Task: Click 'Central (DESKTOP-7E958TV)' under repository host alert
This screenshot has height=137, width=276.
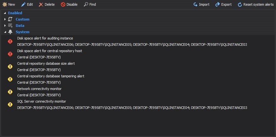Action: coord(39,57)
